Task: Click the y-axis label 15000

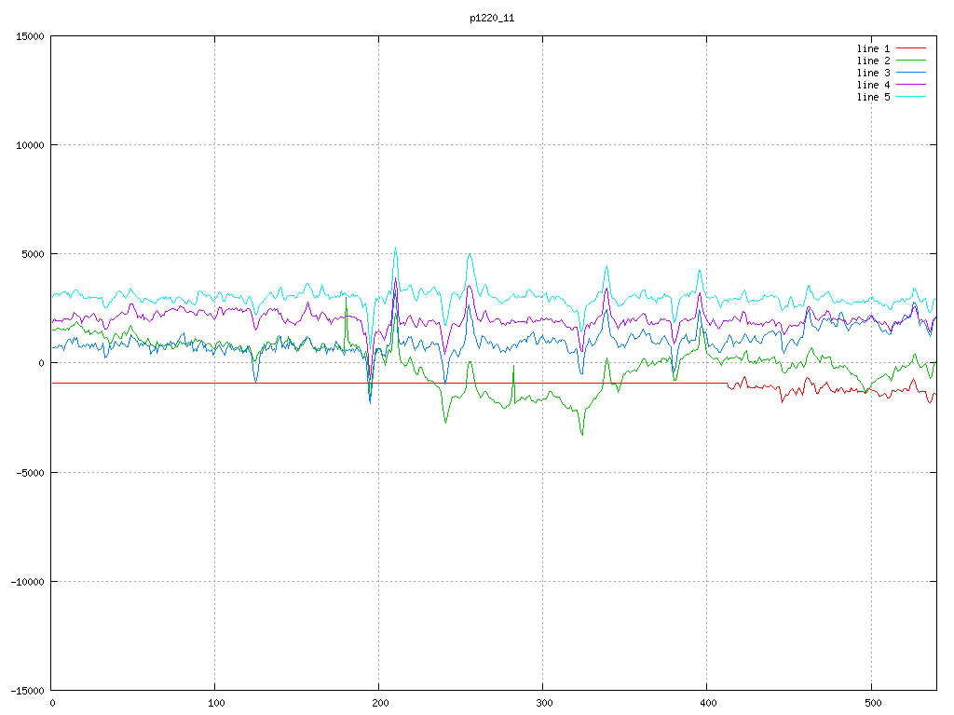Action: [x=31, y=36]
